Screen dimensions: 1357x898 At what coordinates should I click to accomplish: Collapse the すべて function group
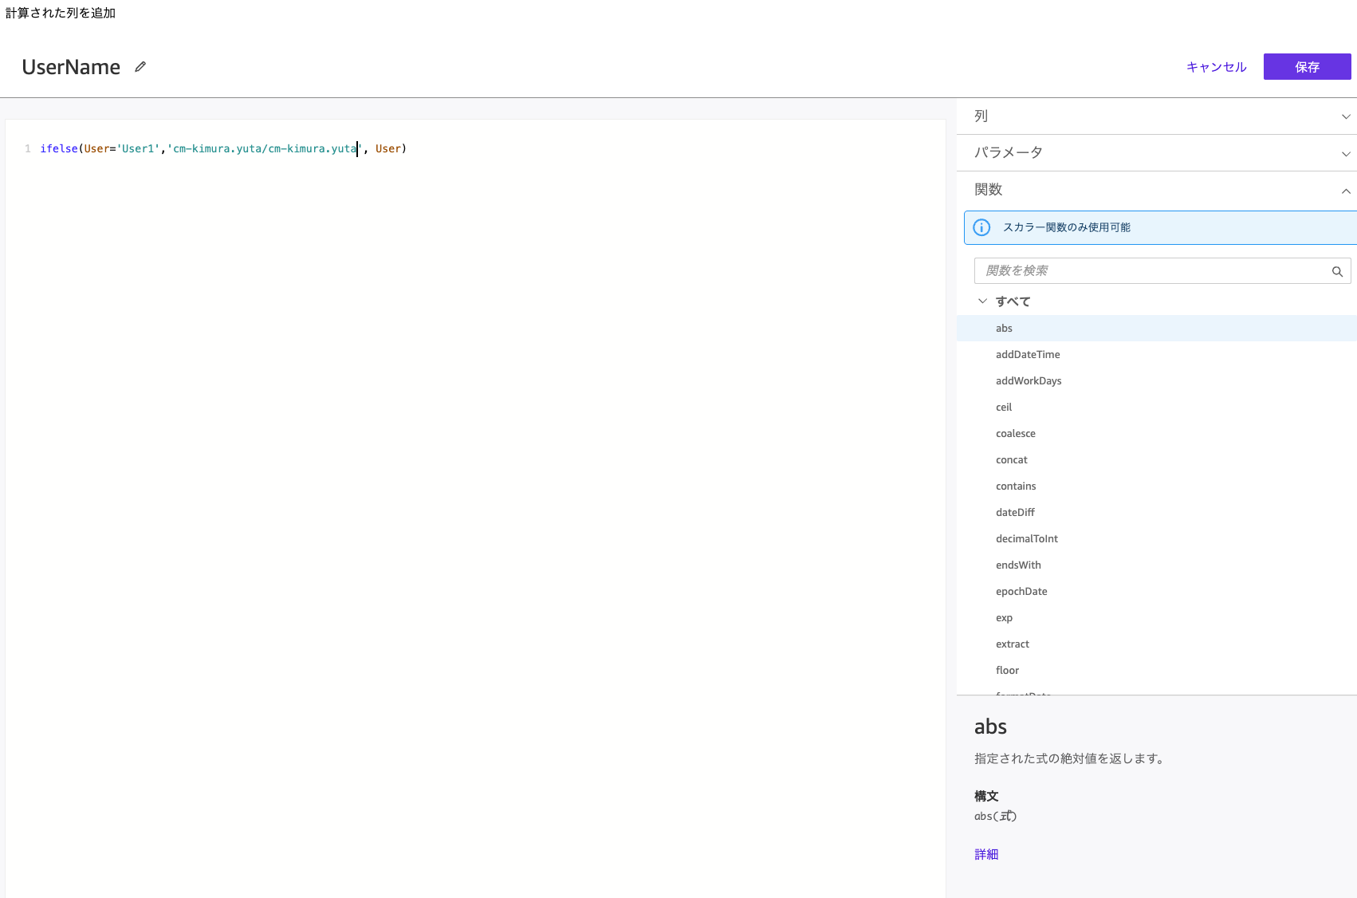(983, 301)
